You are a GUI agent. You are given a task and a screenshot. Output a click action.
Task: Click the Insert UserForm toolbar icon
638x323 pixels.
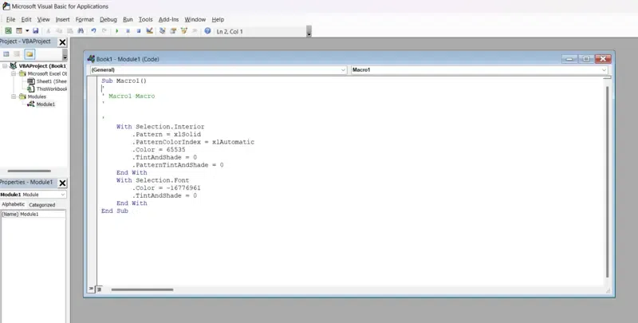[x=18, y=31]
